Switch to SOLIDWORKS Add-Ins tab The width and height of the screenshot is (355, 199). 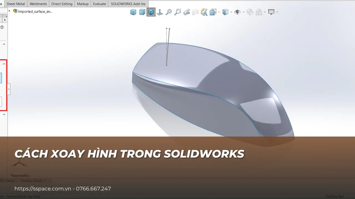coord(128,4)
